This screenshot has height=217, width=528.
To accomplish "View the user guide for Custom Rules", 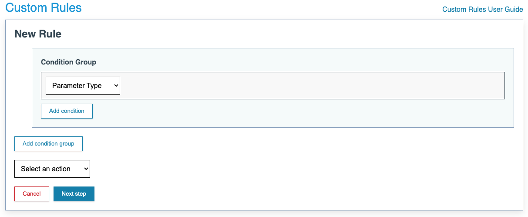I will click(x=482, y=9).
